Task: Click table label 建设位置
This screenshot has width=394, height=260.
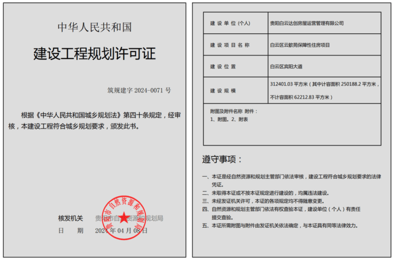Action: coord(223,67)
